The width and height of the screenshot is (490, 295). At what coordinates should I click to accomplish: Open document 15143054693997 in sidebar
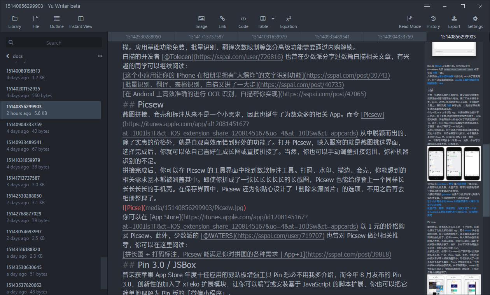[51, 235]
